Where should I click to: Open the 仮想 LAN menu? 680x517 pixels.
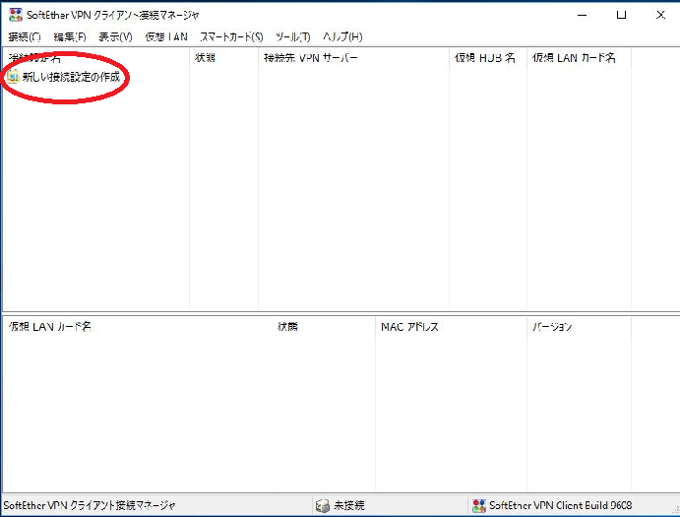point(166,36)
